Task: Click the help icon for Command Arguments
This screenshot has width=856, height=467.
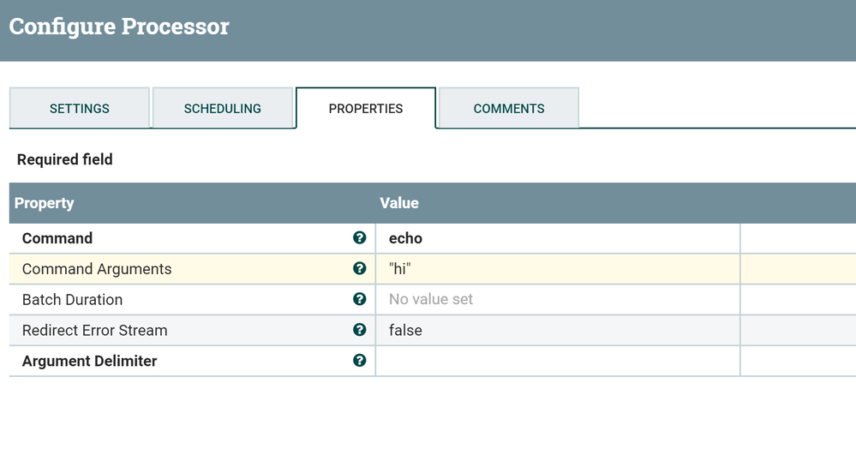Action: click(360, 269)
